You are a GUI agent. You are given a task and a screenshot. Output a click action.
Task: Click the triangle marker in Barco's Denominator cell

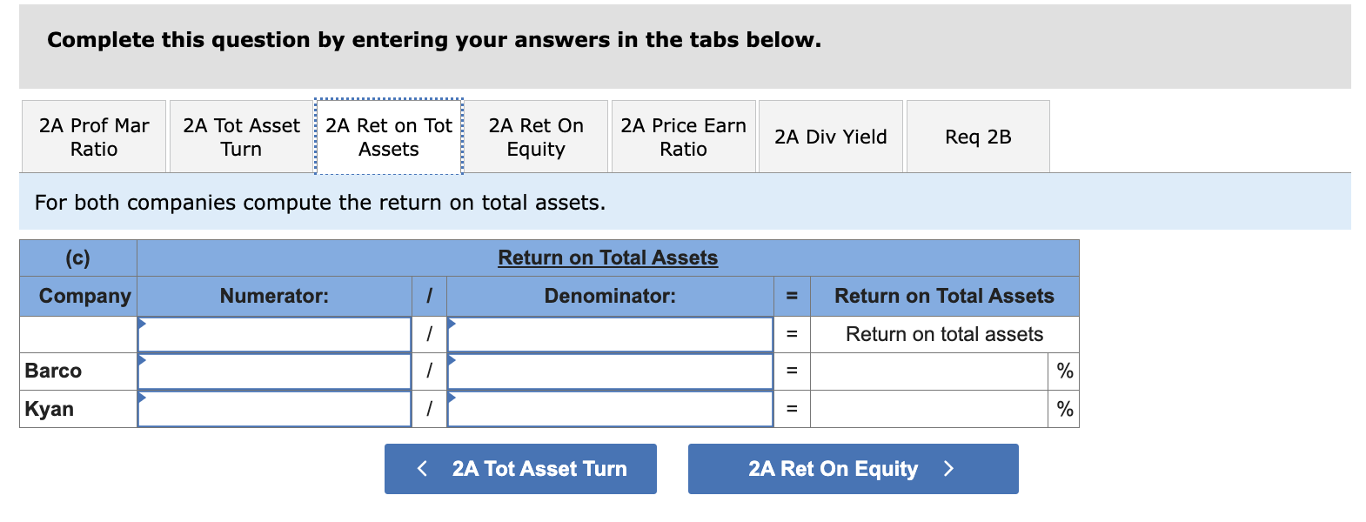pyautogui.click(x=452, y=359)
